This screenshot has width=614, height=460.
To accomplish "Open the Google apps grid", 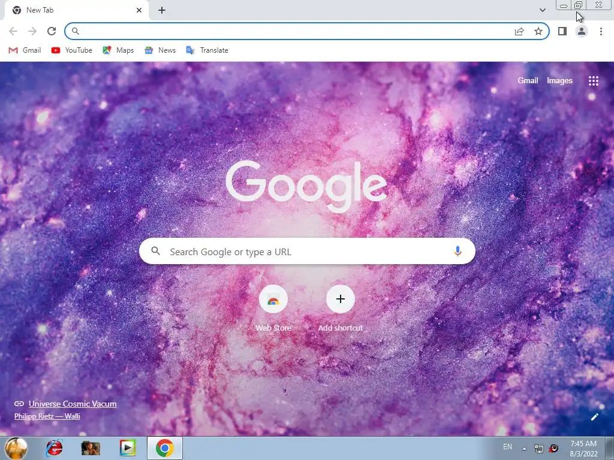I will coord(594,81).
